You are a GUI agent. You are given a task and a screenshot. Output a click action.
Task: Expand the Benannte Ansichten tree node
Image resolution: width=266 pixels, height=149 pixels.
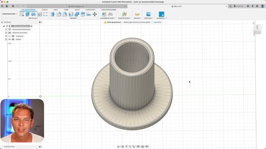coord(6,33)
